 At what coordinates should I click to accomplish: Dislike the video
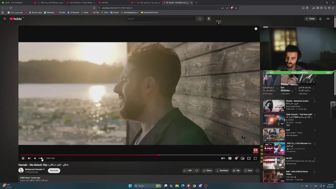coord(197,171)
